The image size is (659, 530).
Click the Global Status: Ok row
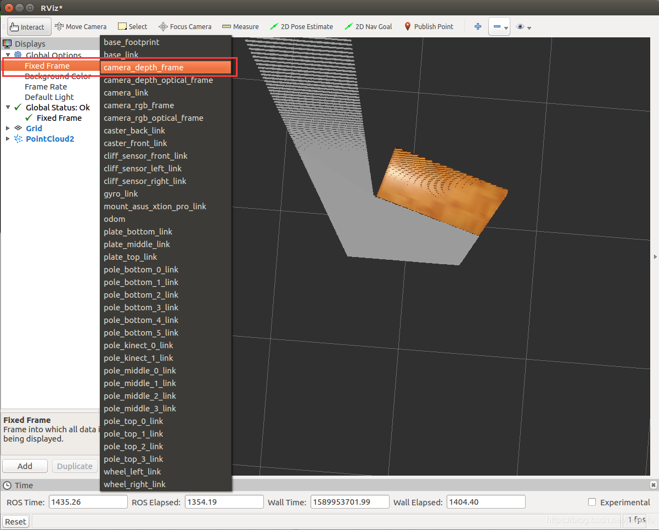point(58,107)
